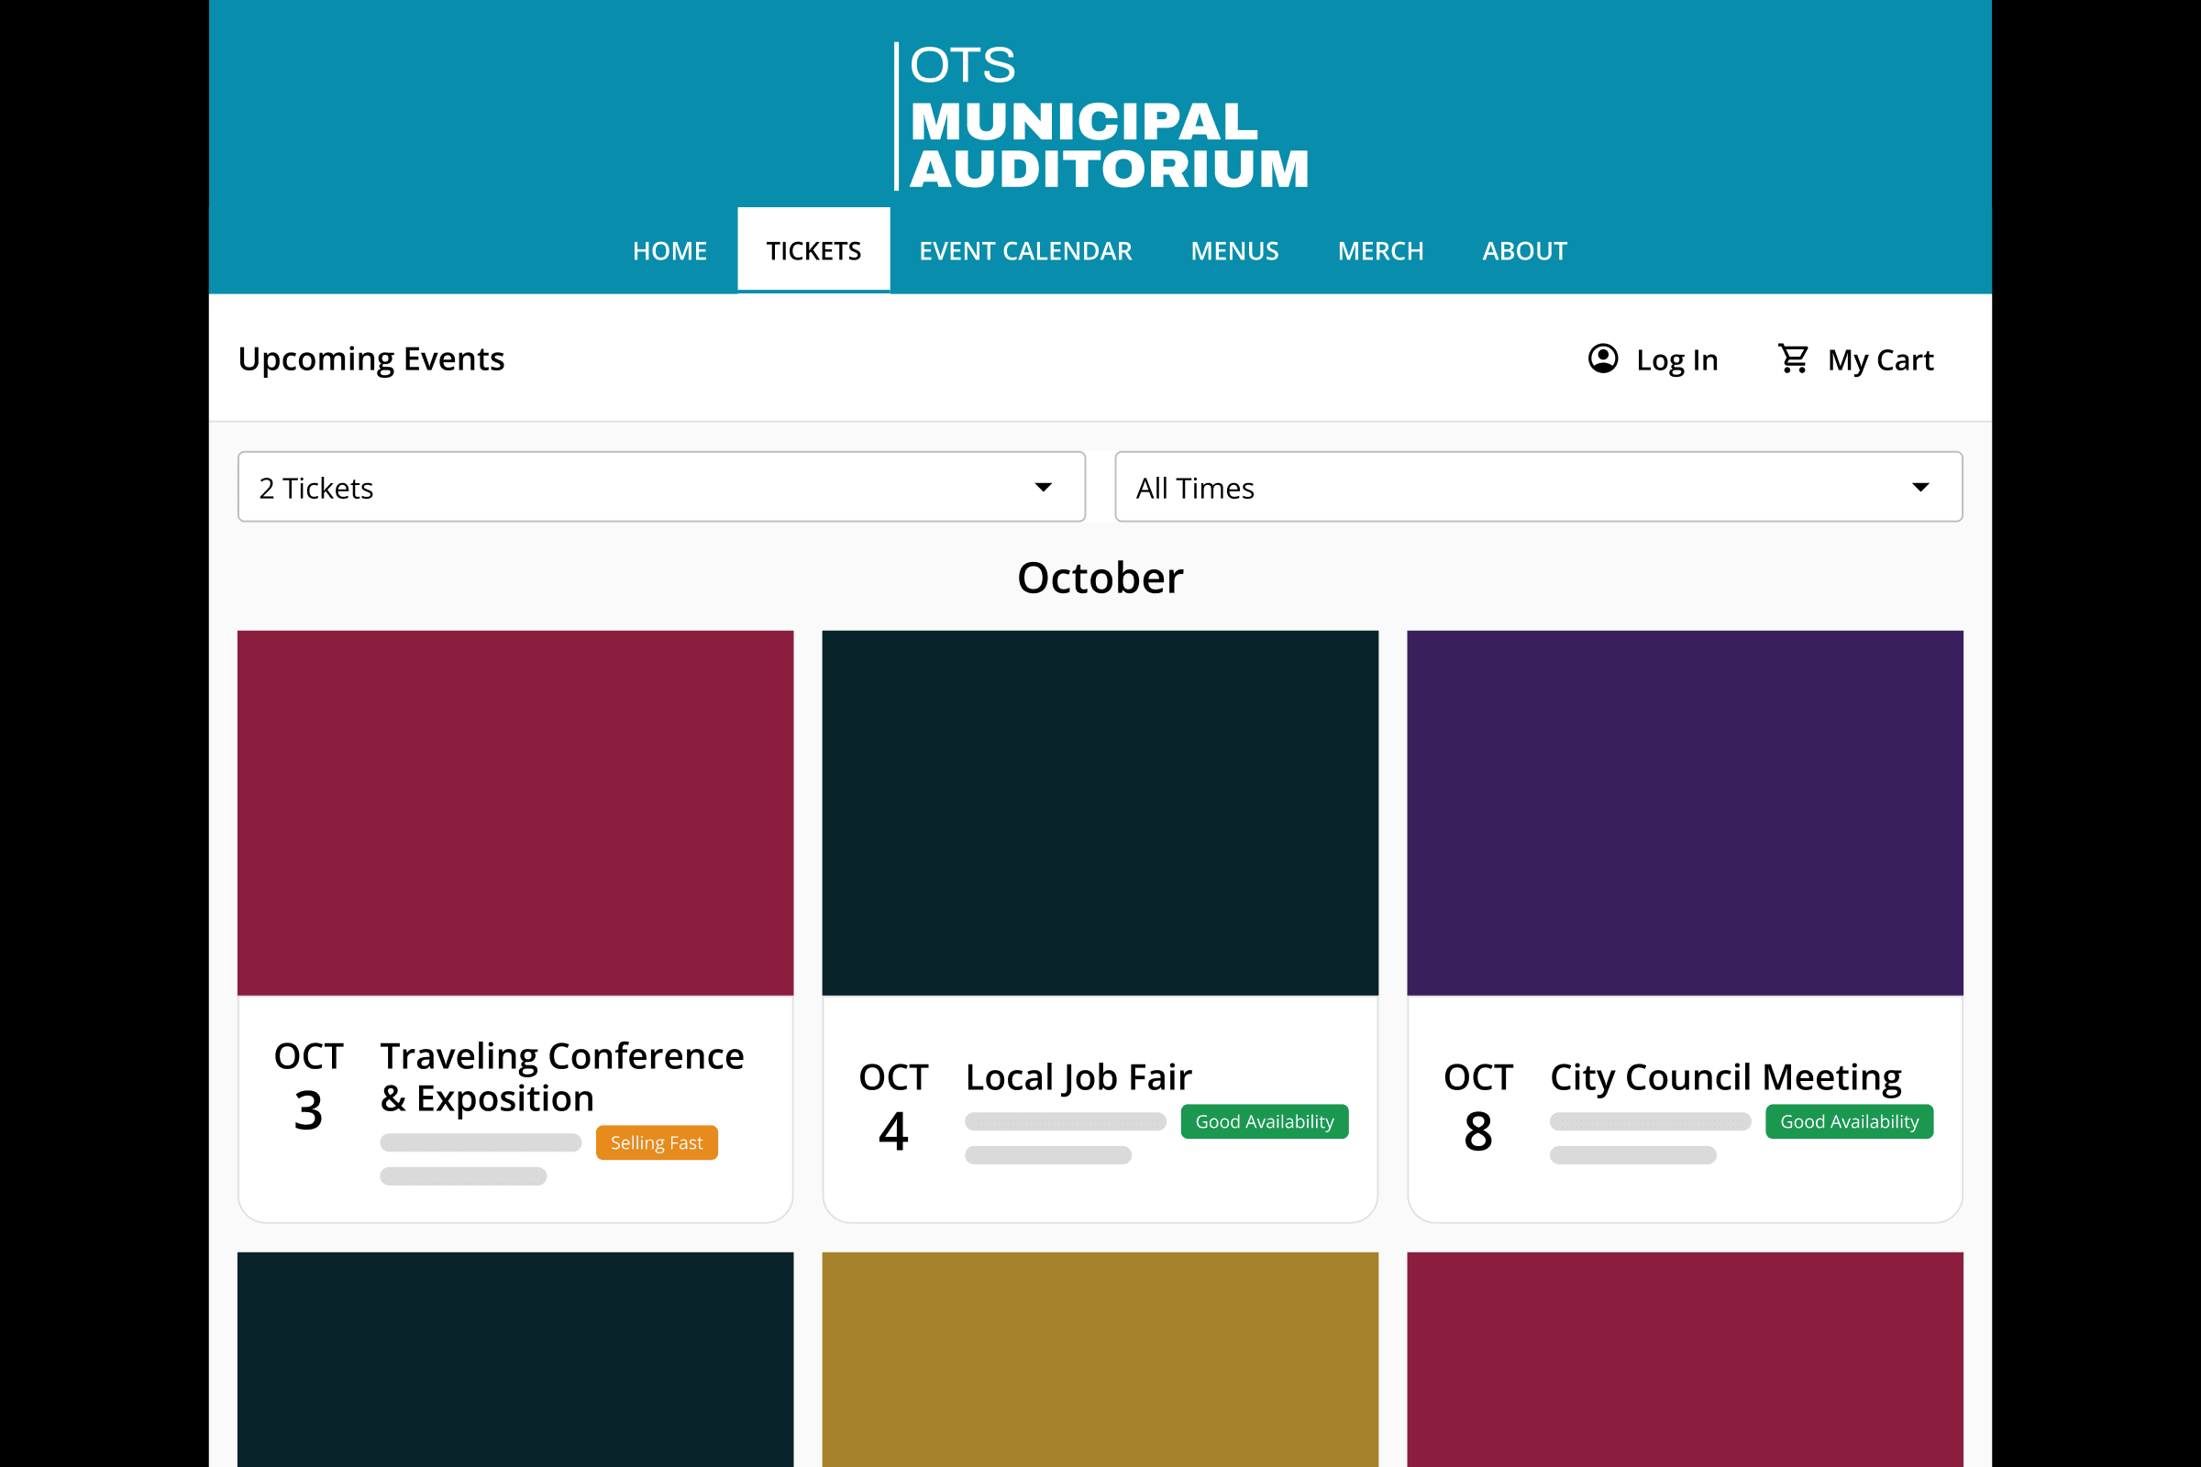Open the Local Job Fair event title
The height and width of the screenshot is (1467, 2201).
pyautogui.click(x=1078, y=1078)
